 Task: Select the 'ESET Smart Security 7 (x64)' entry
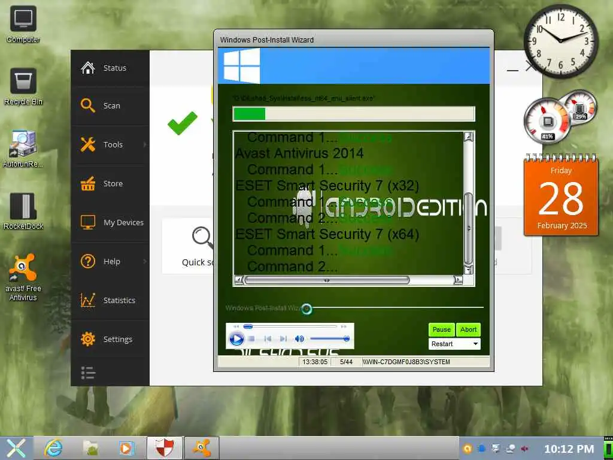pyautogui.click(x=327, y=234)
